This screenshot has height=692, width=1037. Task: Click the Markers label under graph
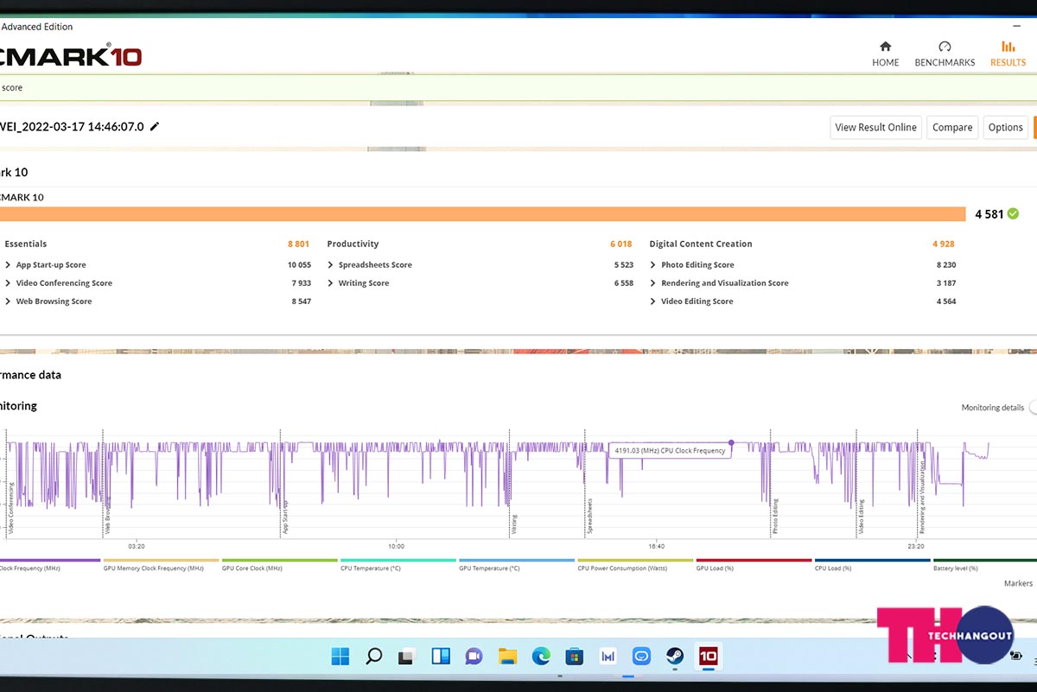[x=1018, y=583]
